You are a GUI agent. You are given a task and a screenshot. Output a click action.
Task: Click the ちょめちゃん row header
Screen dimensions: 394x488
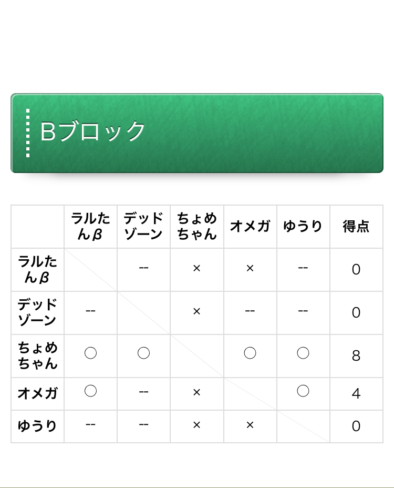coord(38,355)
